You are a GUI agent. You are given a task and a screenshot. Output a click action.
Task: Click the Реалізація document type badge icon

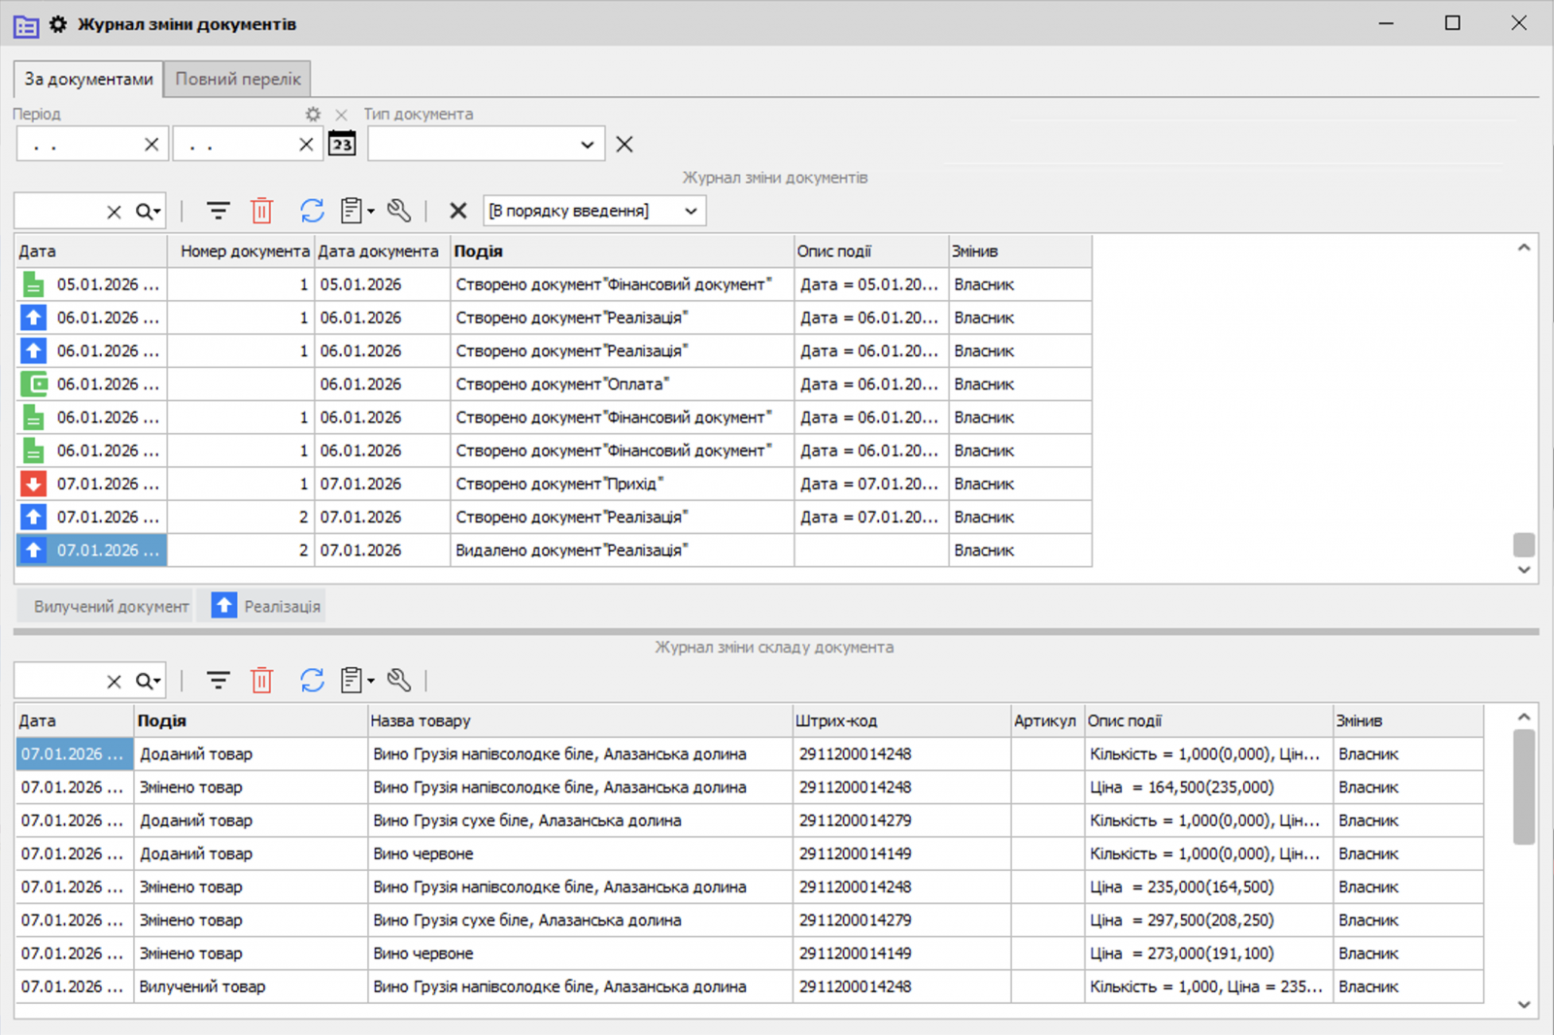tap(223, 605)
